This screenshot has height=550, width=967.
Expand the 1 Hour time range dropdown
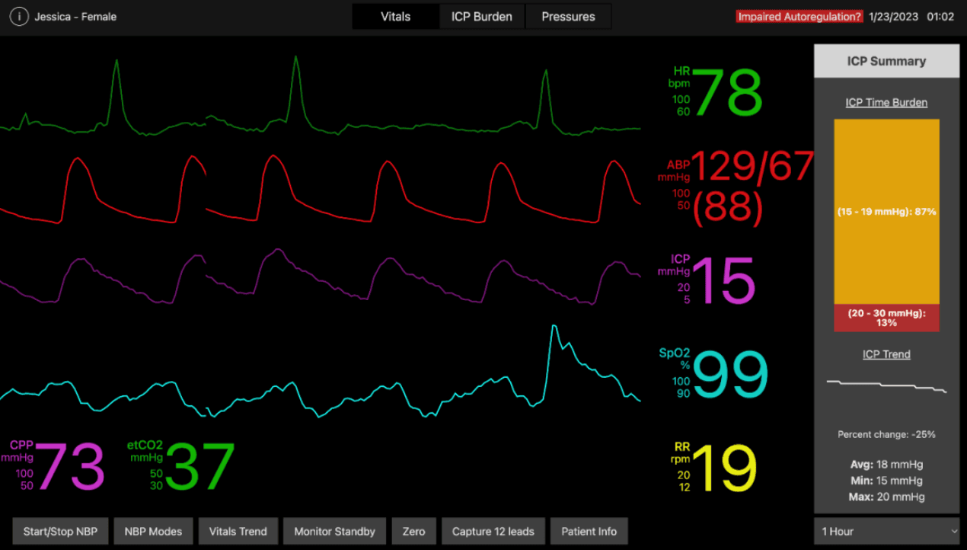tap(886, 531)
